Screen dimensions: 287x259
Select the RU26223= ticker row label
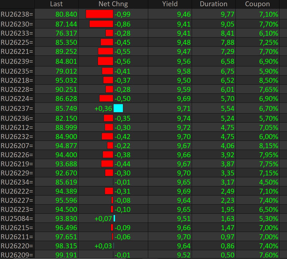[x=17, y=210]
